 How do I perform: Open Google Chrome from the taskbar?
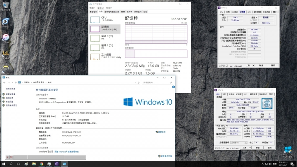coord(42,164)
